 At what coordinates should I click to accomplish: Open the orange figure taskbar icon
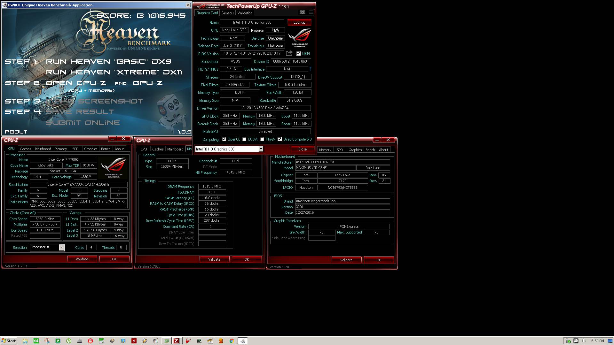click(221, 341)
